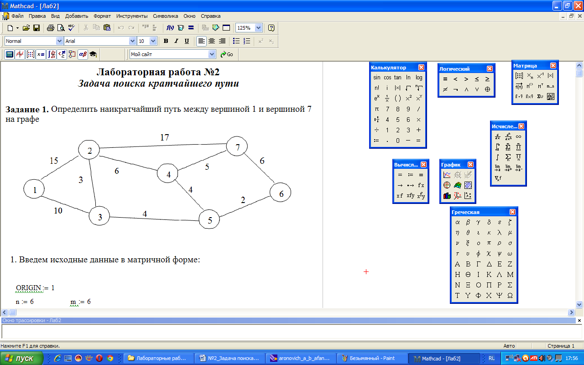Insert surface plot from the График palette

pyautogui.click(x=457, y=185)
